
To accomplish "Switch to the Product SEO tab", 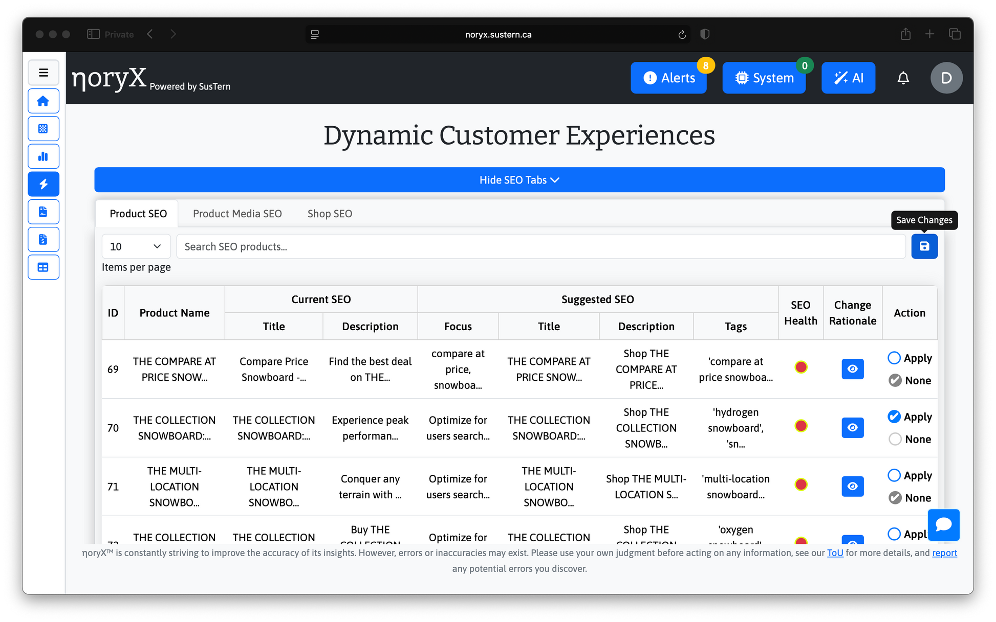I will tap(138, 214).
